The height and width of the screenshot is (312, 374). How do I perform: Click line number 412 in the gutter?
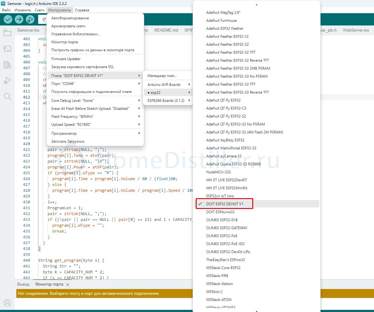pyautogui.click(x=27, y=97)
